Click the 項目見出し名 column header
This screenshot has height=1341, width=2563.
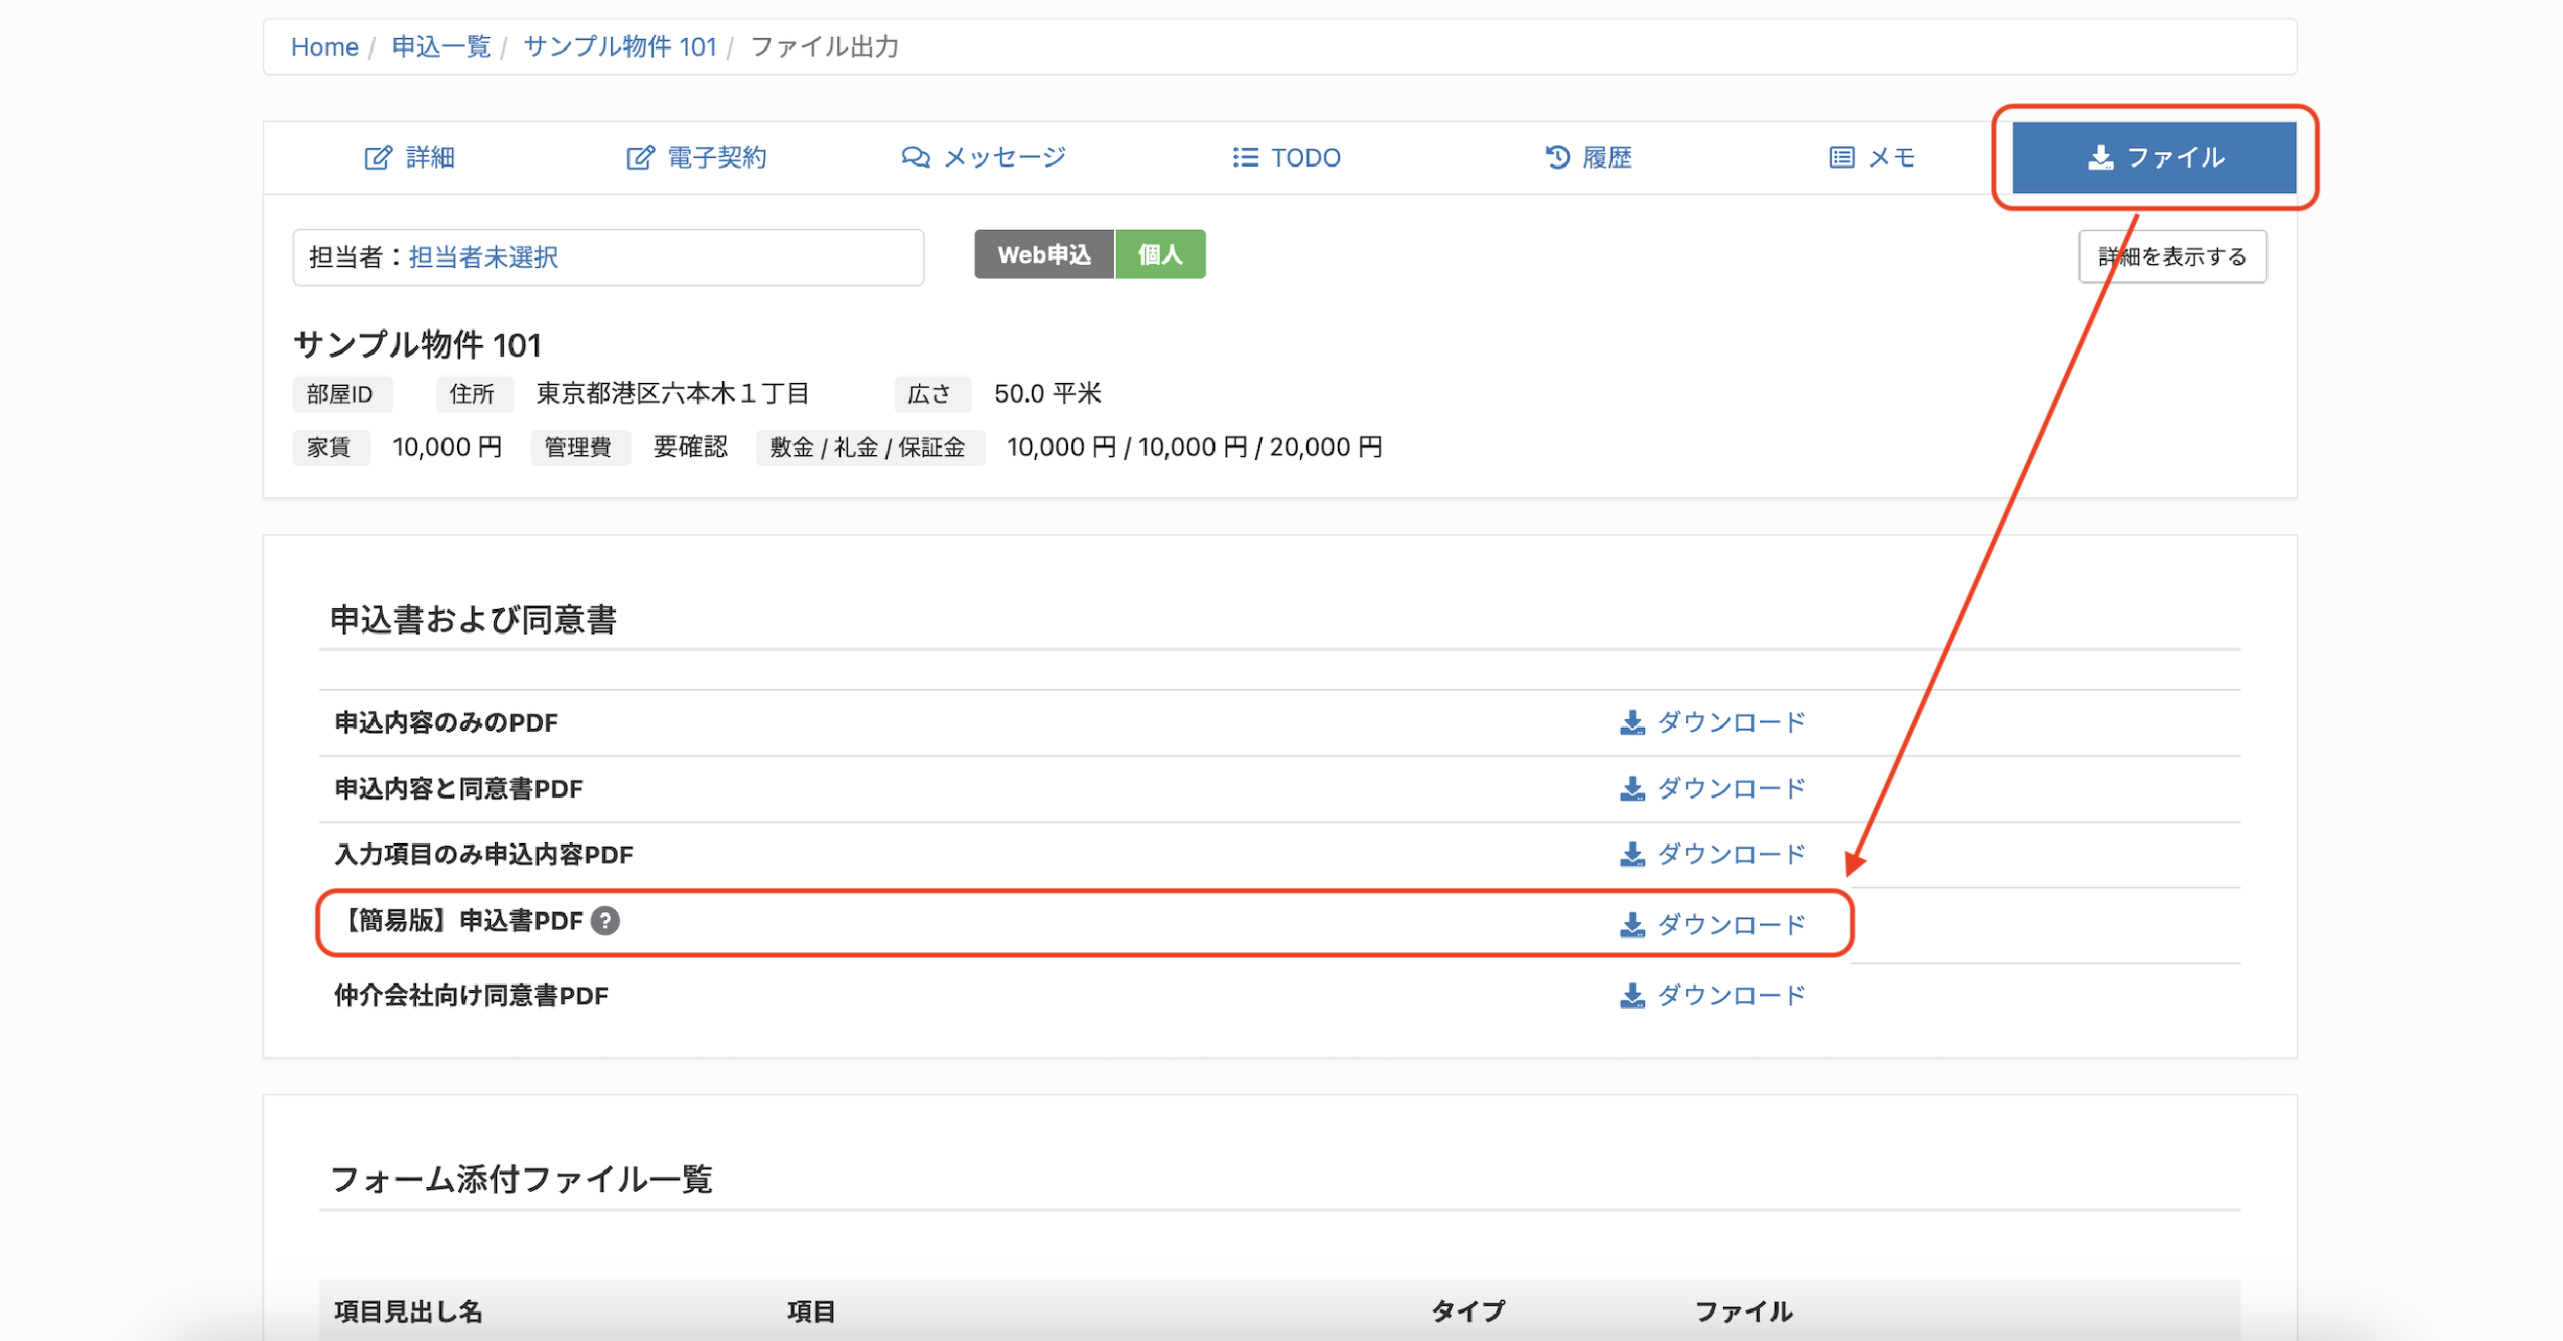[408, 1311]
